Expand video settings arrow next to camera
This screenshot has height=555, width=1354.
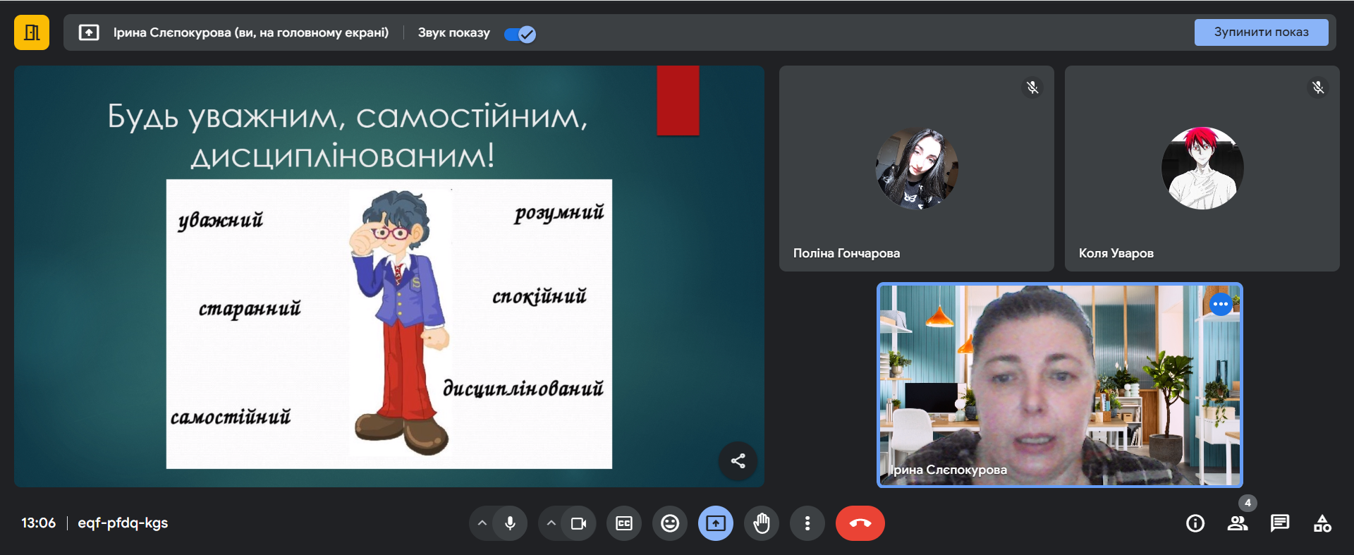pos(551,523)
